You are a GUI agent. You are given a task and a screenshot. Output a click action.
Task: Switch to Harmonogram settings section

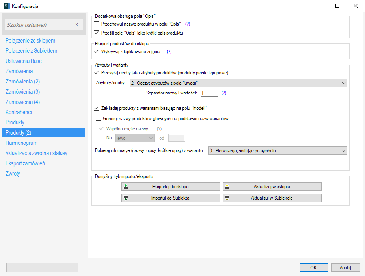click(22, 143)
